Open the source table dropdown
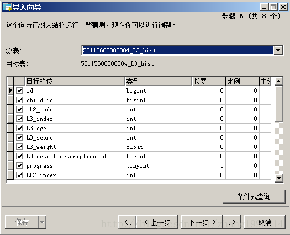The height and width of the screenshot is (235, 290). click(278, 50)
